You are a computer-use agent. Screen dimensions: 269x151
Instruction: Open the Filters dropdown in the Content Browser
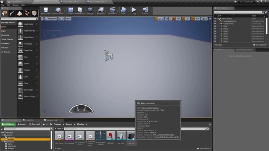tap(59, 129)
